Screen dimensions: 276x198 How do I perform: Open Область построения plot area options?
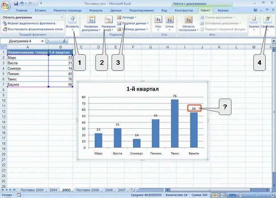coord(188,24)
